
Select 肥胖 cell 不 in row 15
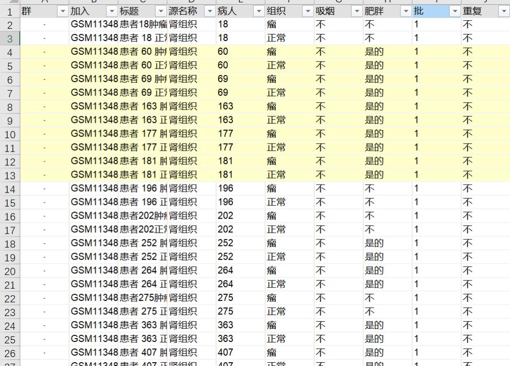[x=388, y=202]
